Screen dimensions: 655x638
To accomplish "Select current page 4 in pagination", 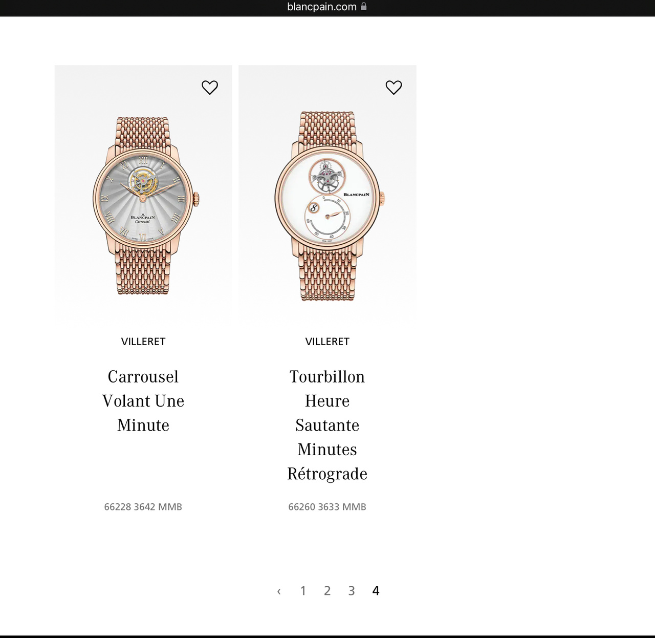I will click(x=376, y=591).
